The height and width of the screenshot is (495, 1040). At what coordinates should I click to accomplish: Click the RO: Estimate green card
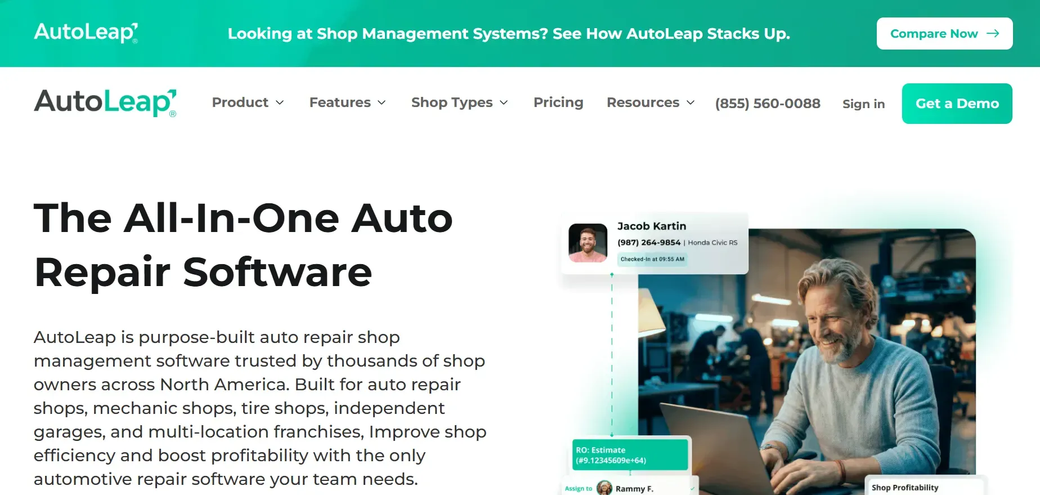coord(631,455)
